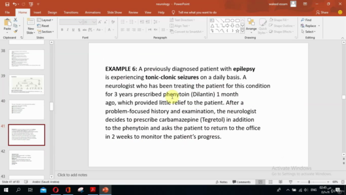Clear all text formatting
The width and height of the screenshot is (346, 195).
tap(113, 22)
